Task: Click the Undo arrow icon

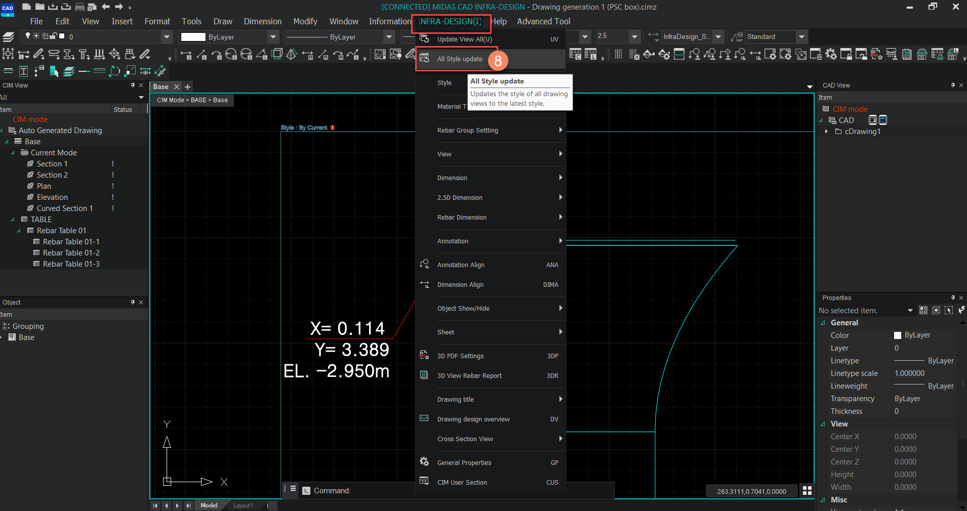Action: [x=106, y=7]
